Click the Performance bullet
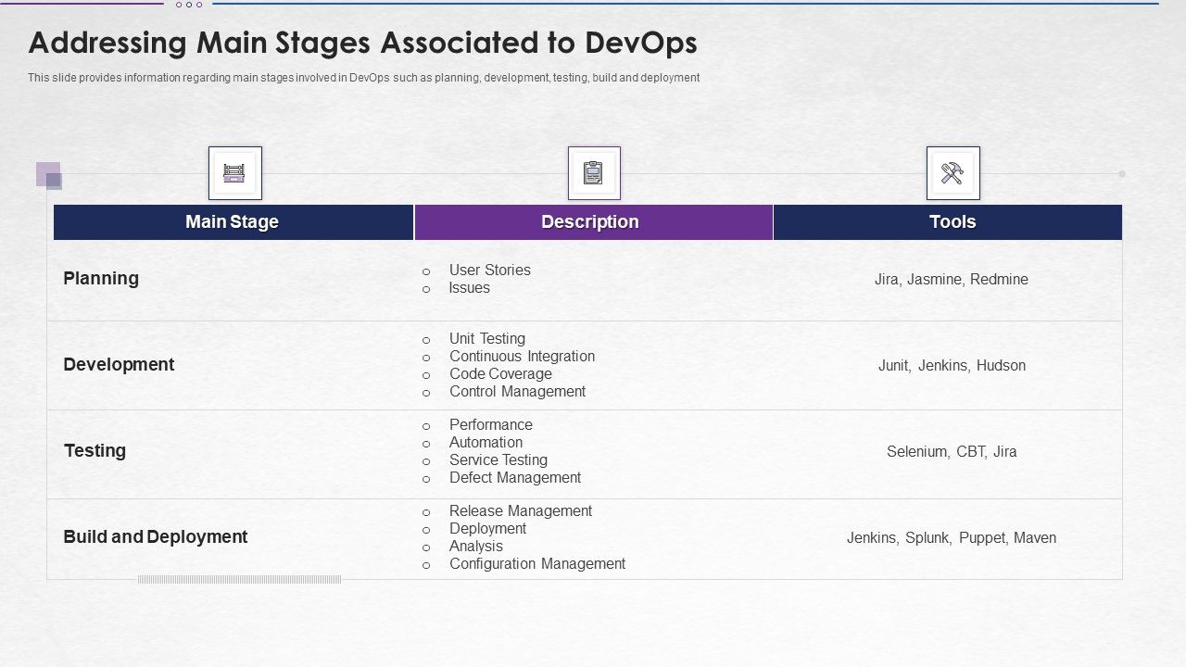This screenshot has height=667, width=1186. 491,425
